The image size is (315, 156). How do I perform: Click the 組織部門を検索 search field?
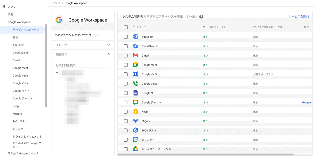(82, 65)
